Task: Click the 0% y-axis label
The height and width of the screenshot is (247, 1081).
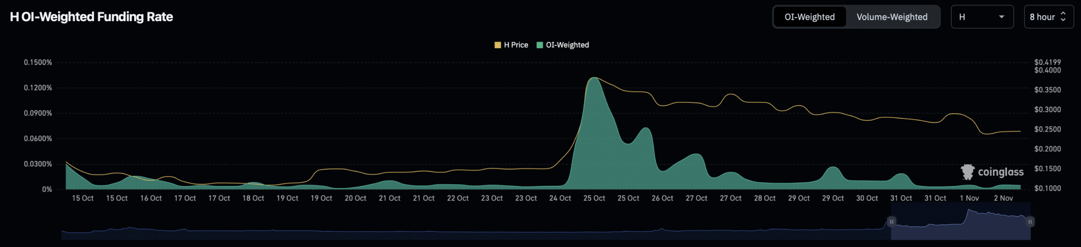Action: coord(47,189)
